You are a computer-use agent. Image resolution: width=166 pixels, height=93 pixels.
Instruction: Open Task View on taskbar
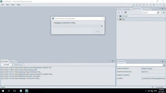click(15, 91)
